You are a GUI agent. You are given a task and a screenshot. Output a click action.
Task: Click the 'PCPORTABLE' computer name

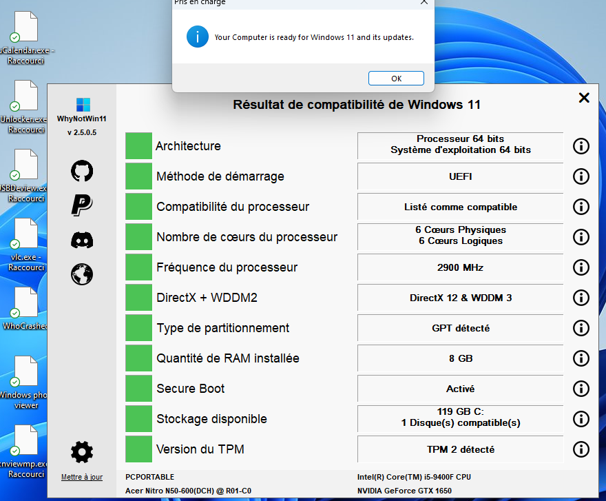pyautogui.click(x=149, y=477)
